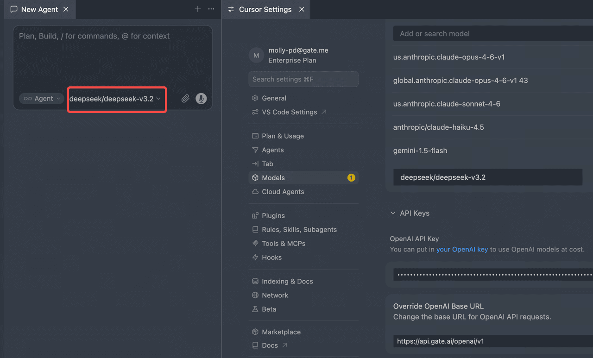
Task: Open the your OpenAI key link
Action: point(462,249)
